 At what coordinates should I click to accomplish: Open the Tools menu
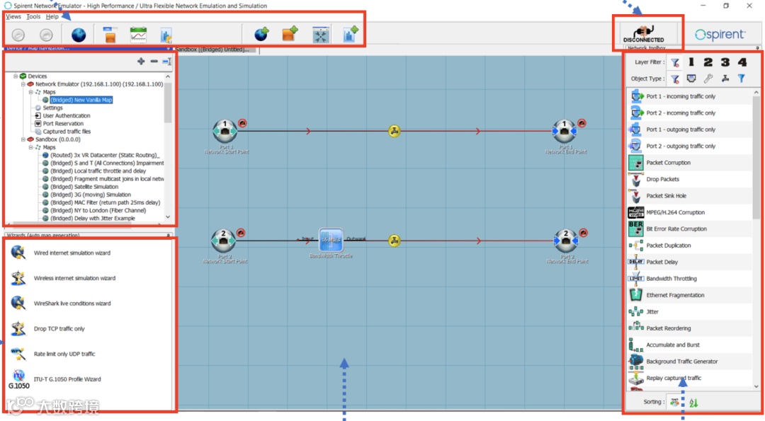33,16
